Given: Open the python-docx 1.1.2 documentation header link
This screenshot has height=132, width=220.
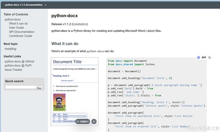Looking at the screenshot, I should (24, 5).
